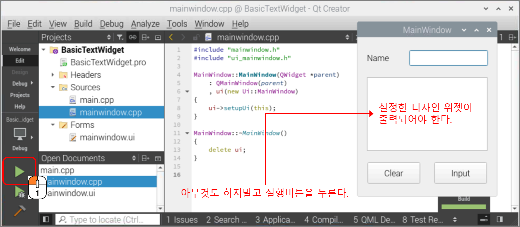Open the 1 Issues output pane
Viewport: 520px width, 227px height.
pos(182,220)
